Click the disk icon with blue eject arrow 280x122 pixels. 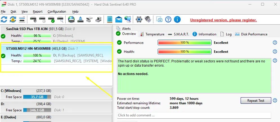[80, 19]
